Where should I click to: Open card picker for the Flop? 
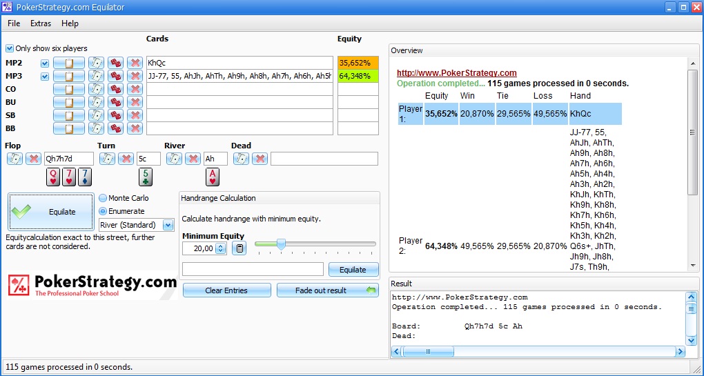[x=14, y=159]
